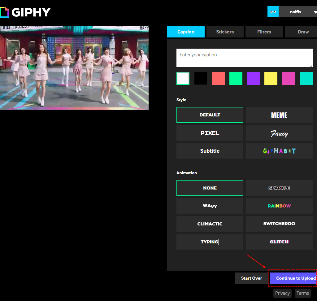Choose the Subtitle caption style
This screenshot has height=301, width=317.
(210, 151)
